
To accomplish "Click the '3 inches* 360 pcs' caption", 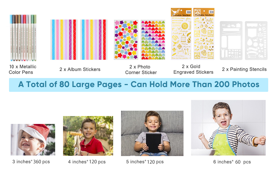I will click(x=31, y=162).
